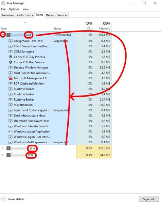Switch to the Services tab
This screenshot has width=161, height=205.
(62, 15)
